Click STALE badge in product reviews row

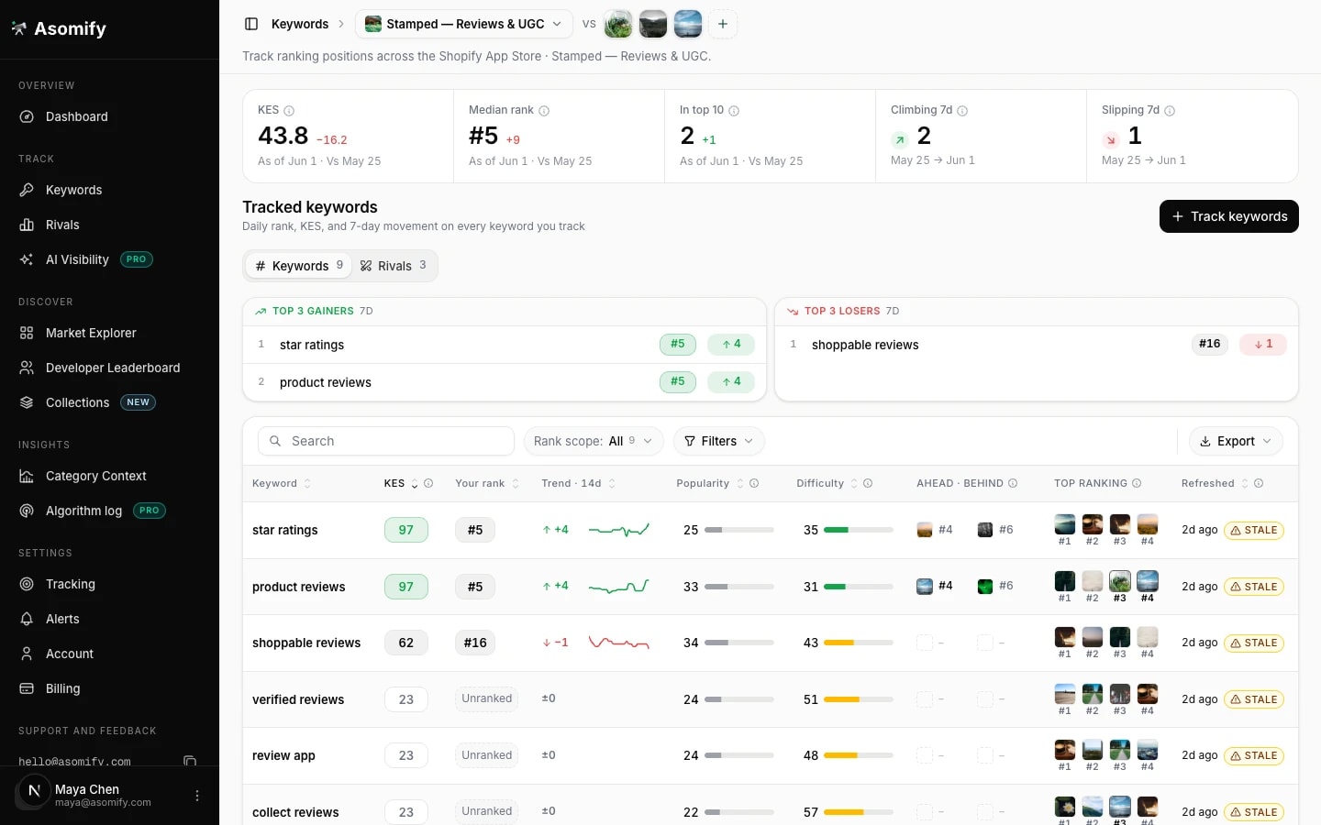(1254, 587)
